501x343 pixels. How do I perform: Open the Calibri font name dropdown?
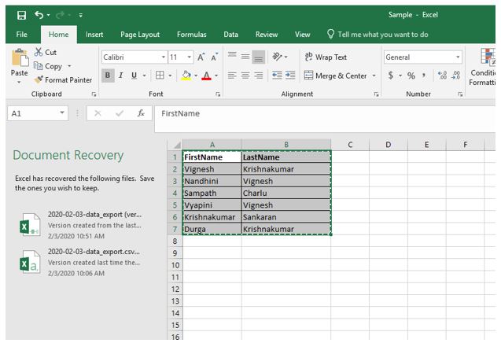(x=164, y=57)
